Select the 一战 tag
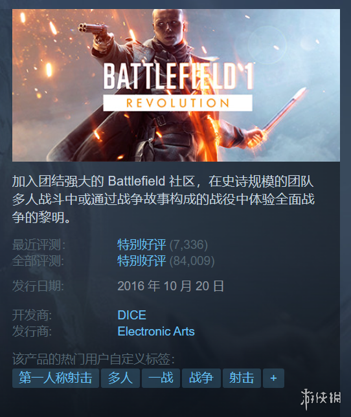The width and height of the screenshot is (351, 417). (x=161, y=378)
